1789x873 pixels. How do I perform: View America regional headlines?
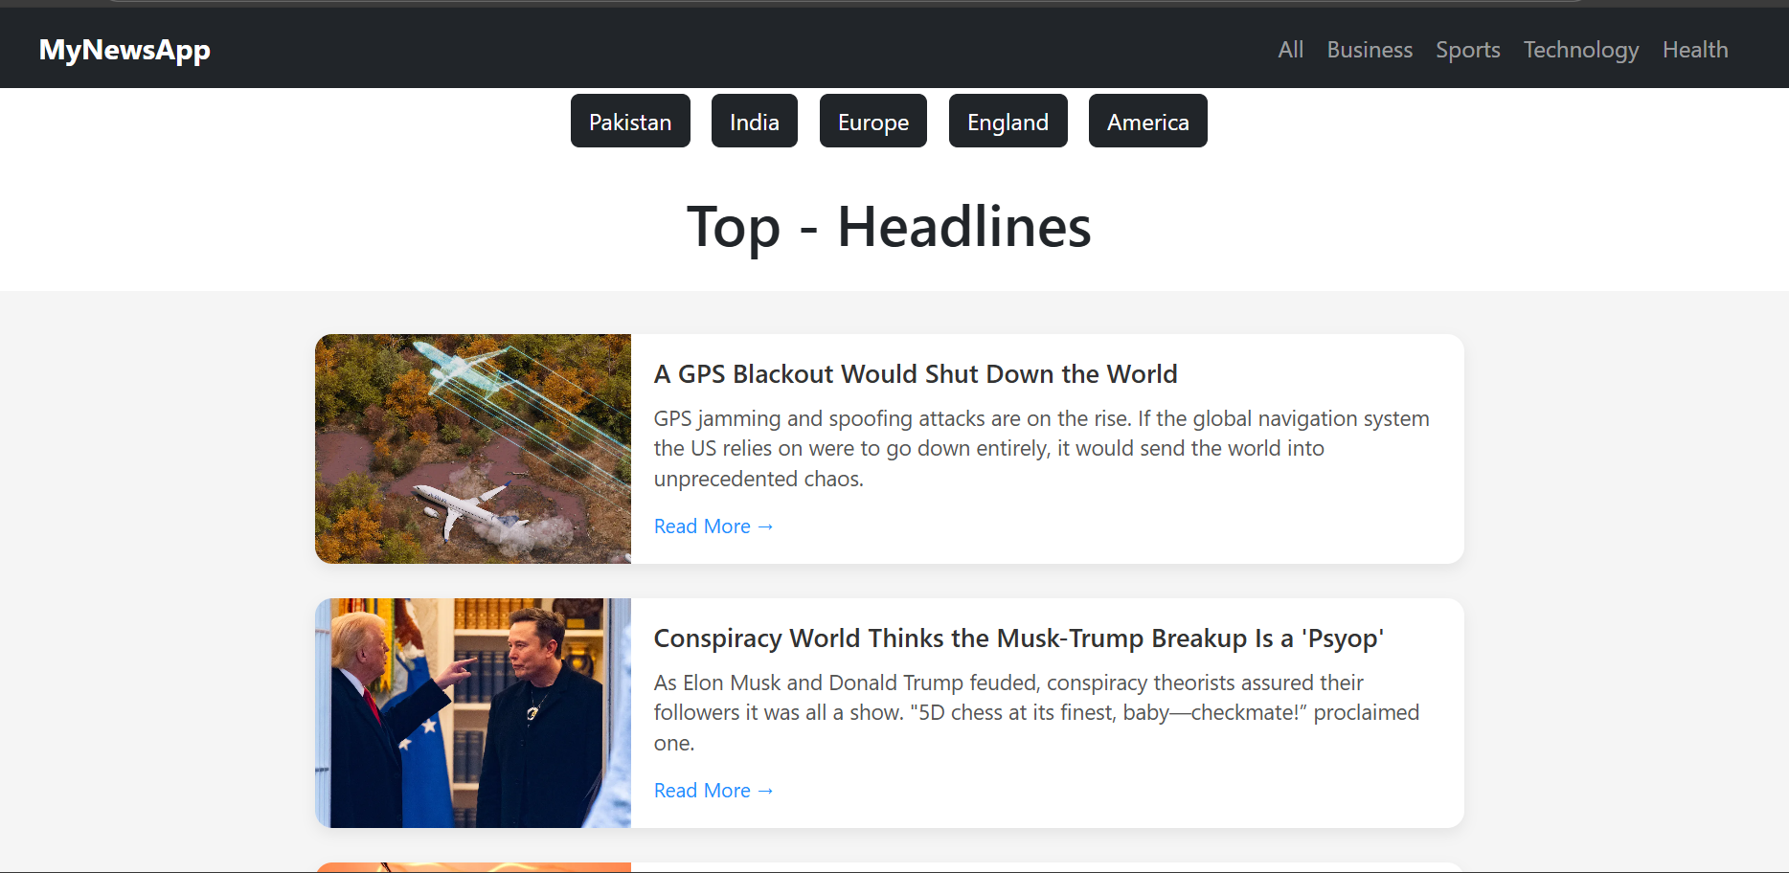click(x=1147, y=121)
